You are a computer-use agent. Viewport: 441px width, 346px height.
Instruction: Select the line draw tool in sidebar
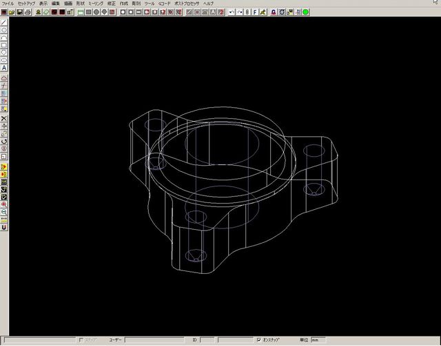click(x=4, y=22)
